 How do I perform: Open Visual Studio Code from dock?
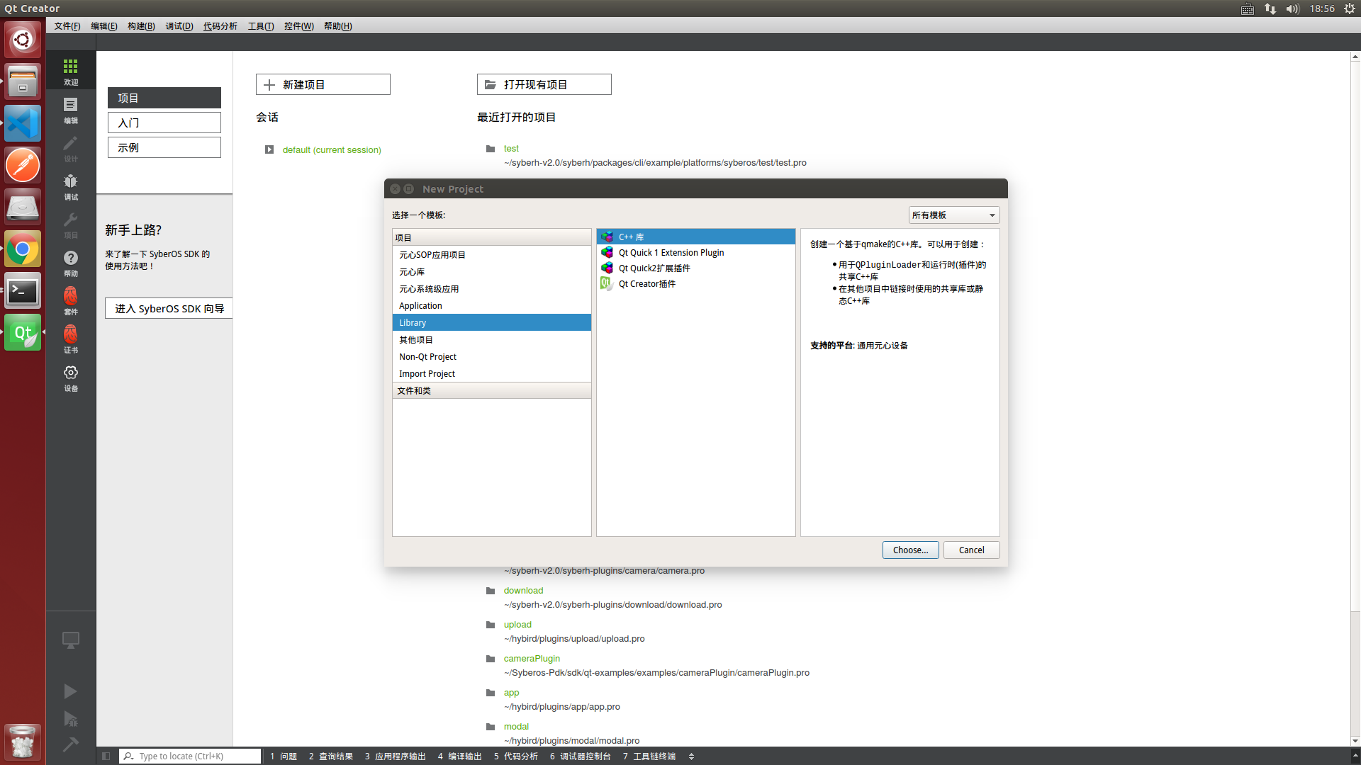click(x=23, y=123)
